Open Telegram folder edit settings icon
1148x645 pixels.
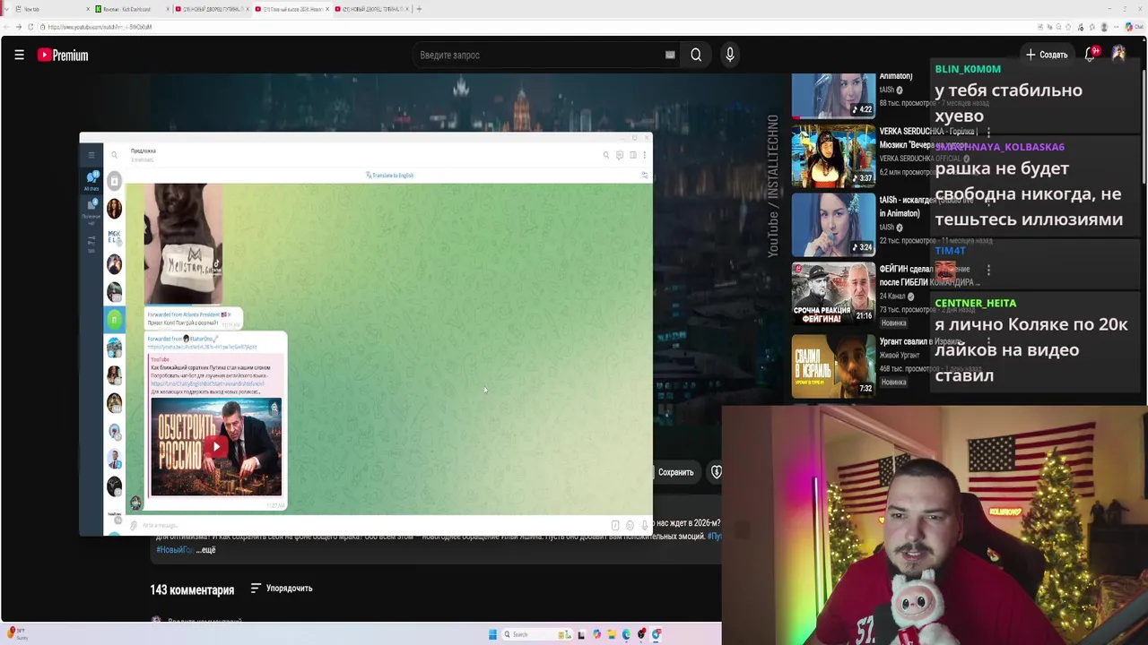[91, 243]
